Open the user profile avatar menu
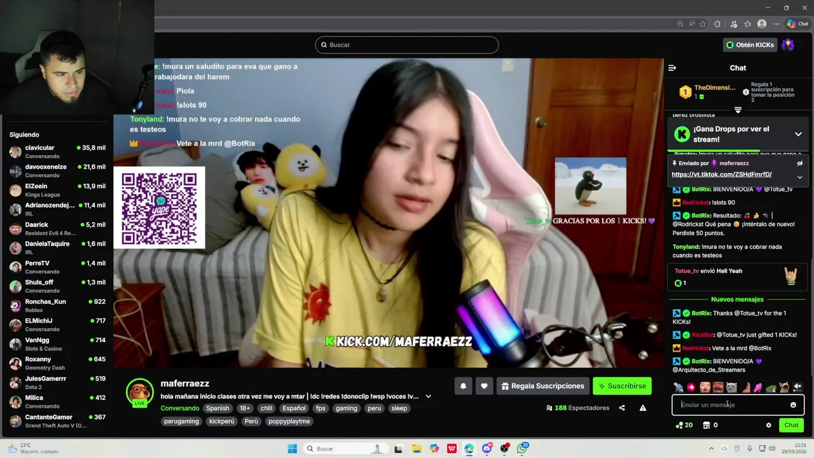This screenshot has height=458, width=814. (788, 45)
